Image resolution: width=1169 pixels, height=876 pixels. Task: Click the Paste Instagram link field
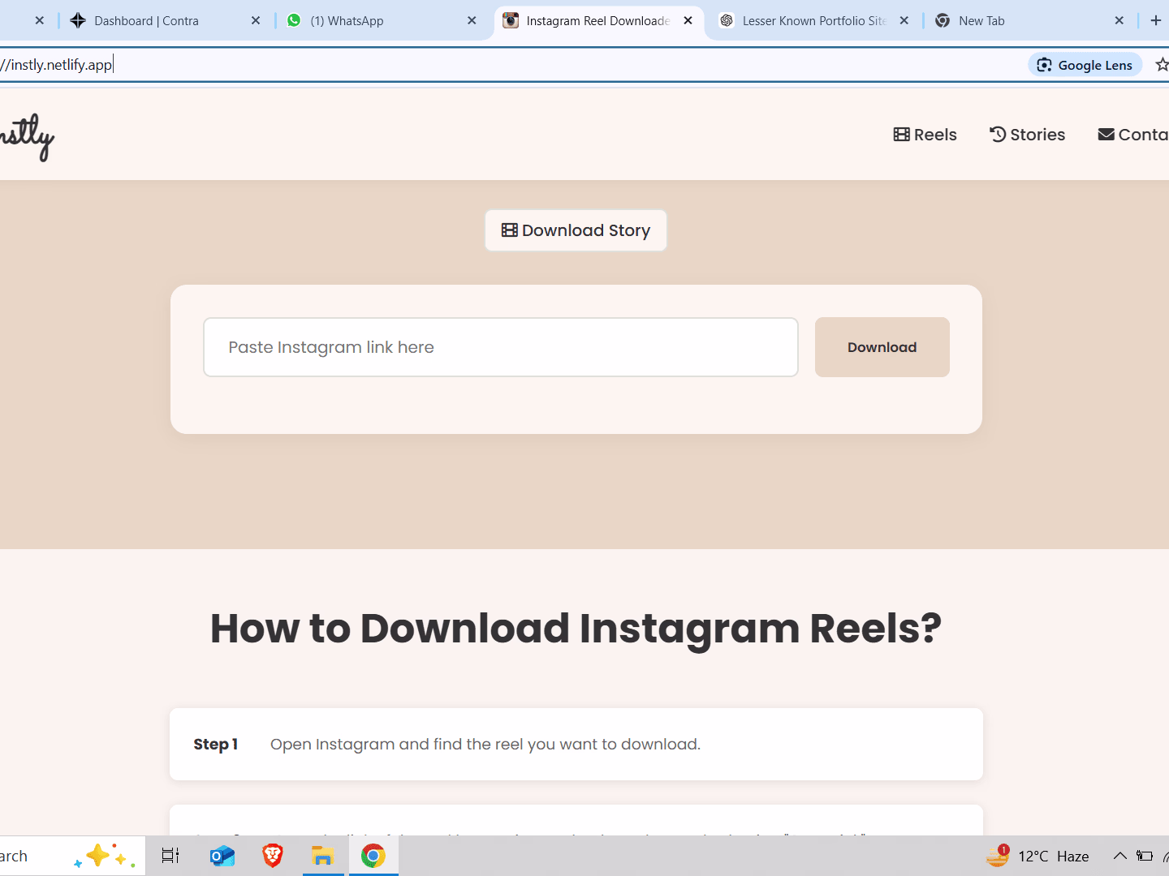point(500,347)
